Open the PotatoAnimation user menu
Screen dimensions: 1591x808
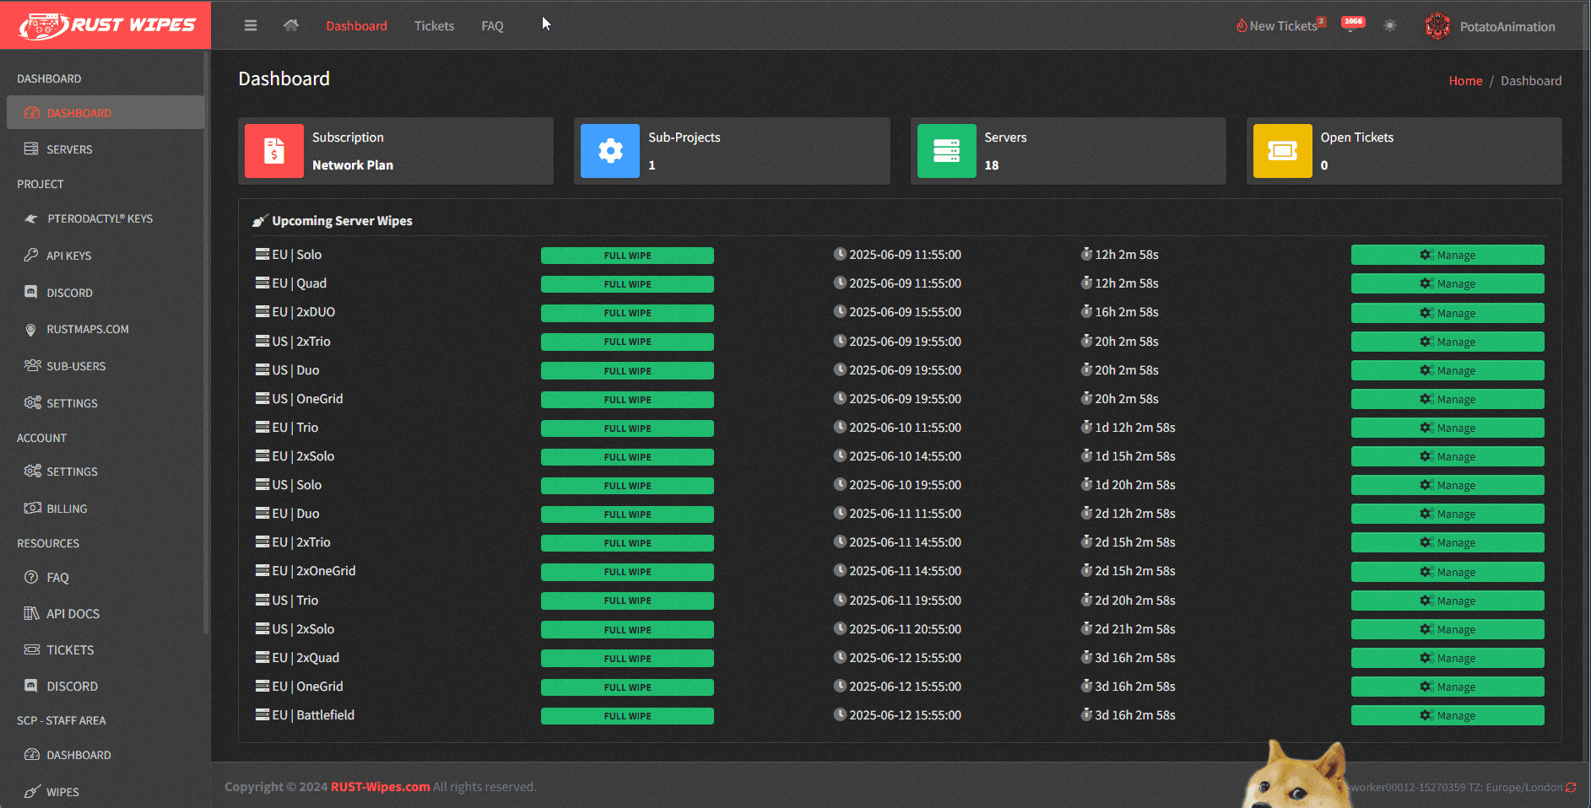tap(1491, 26)
